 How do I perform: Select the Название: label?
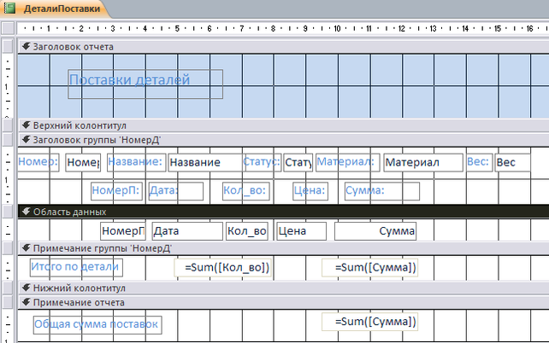click(x=136, y=162)
